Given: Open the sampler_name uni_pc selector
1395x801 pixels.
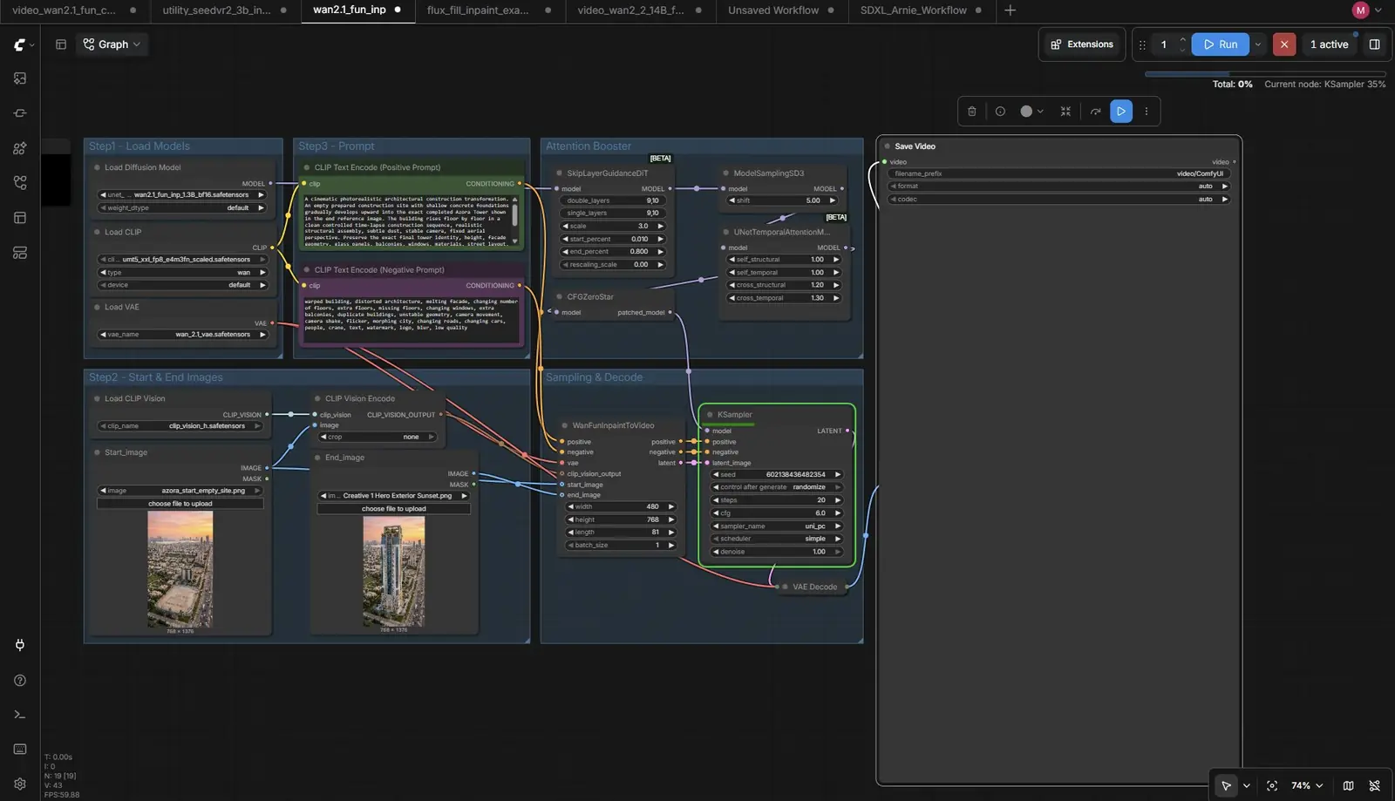Looking at the screenshot, I should [x=777, y=526].
